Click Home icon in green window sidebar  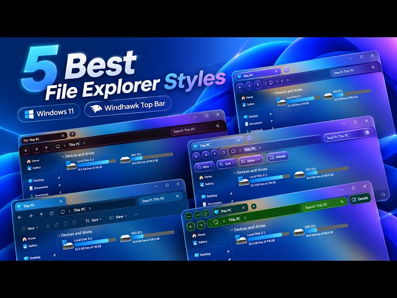coord(194,236)
